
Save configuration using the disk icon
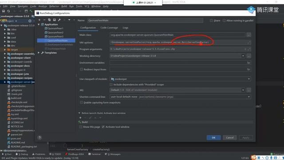tap(54, 20)
